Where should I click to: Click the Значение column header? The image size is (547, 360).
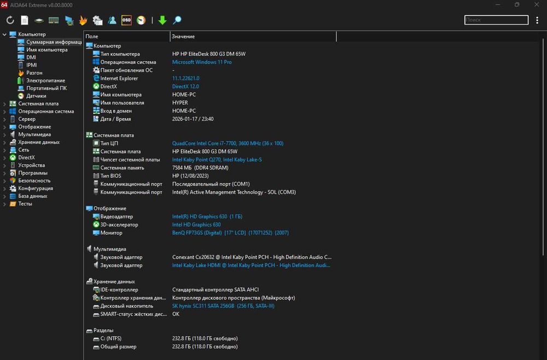[x=253, y=36]
